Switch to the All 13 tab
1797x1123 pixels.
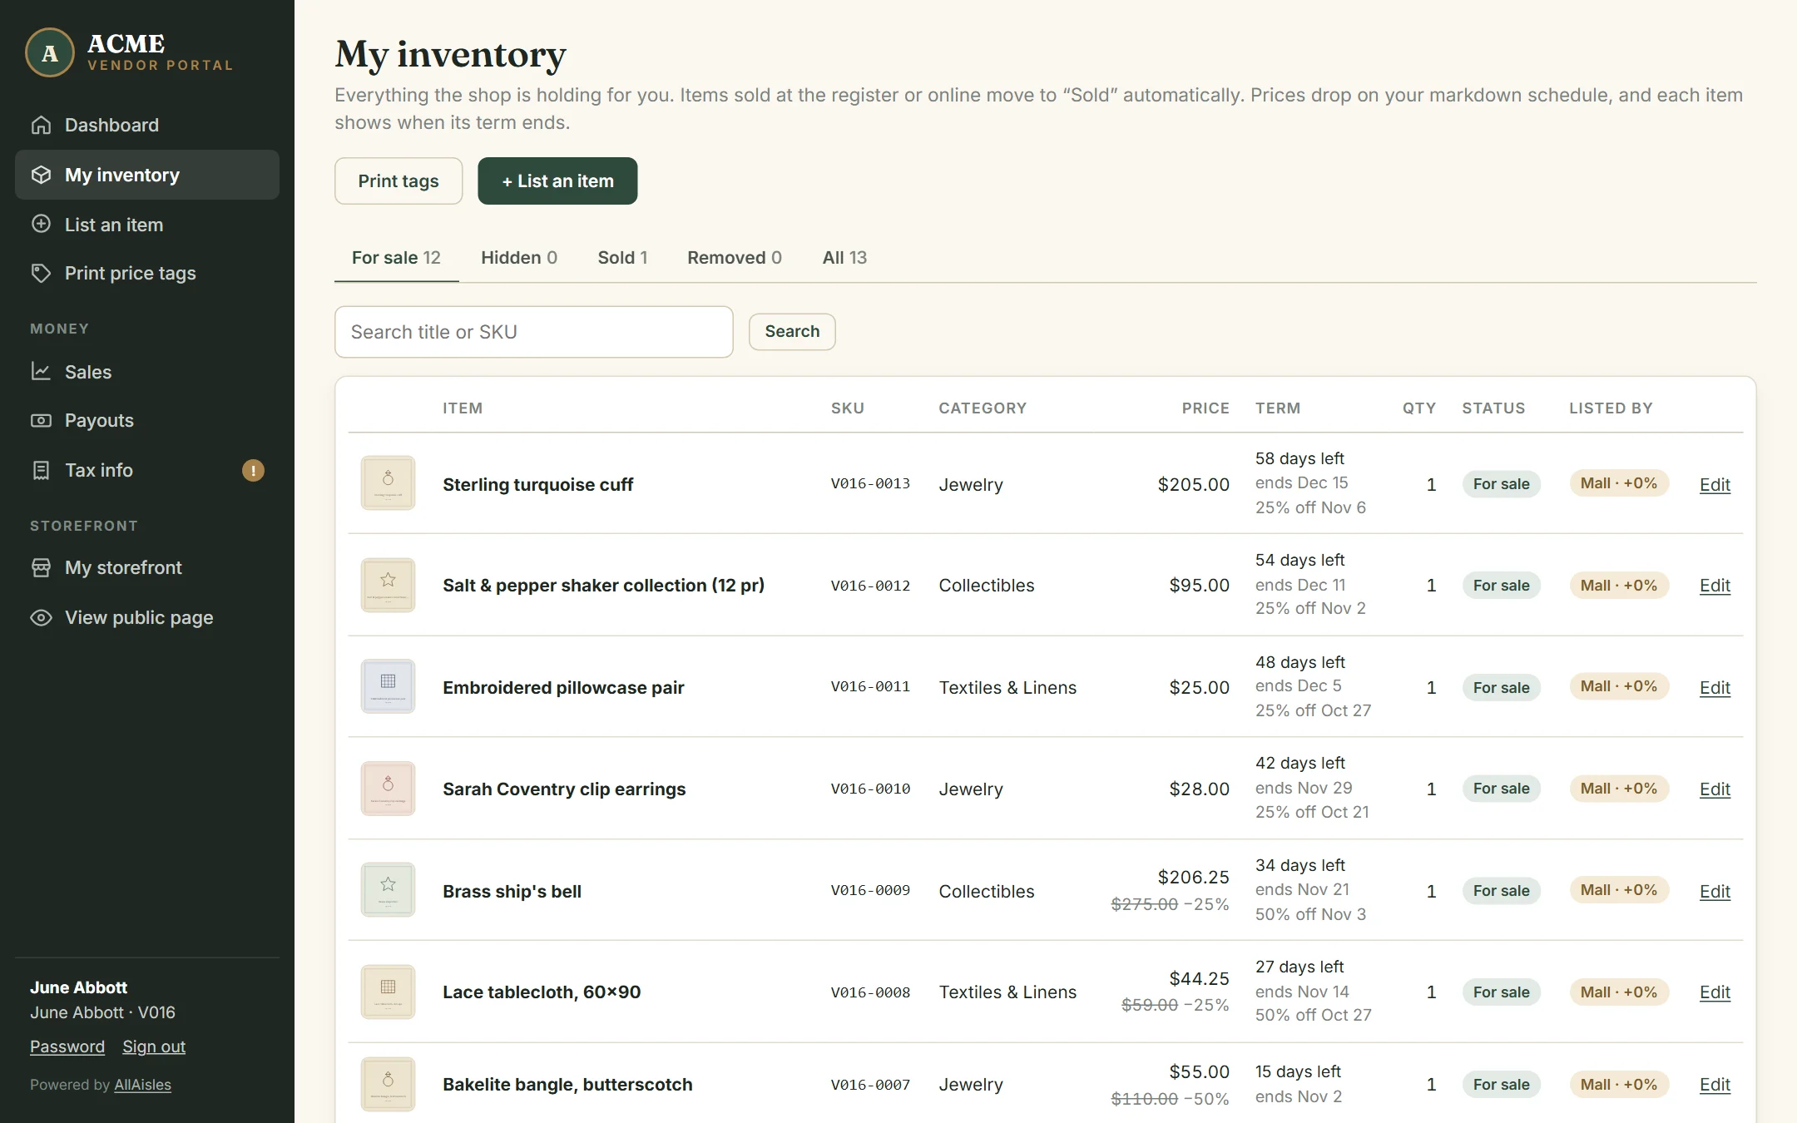(x=844, y=258)
